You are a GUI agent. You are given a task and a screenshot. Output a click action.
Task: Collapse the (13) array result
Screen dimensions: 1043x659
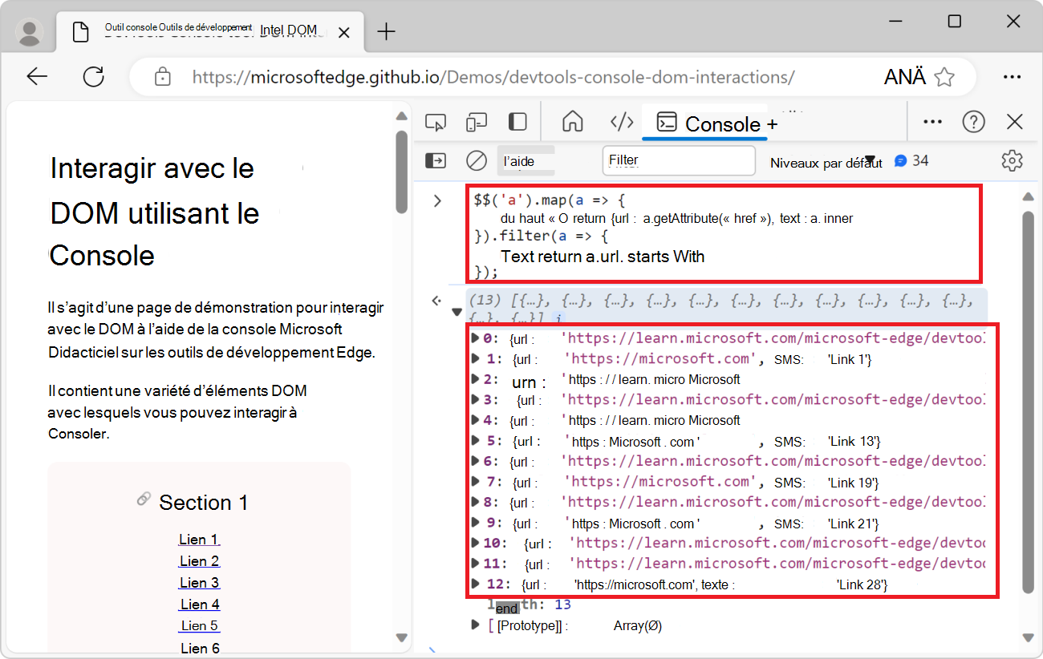[x=457, y=312]
